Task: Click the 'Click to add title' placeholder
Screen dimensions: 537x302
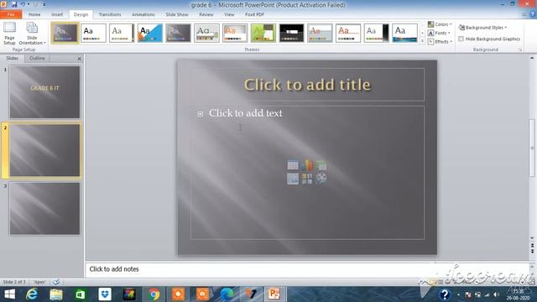Action: (307, 85)
